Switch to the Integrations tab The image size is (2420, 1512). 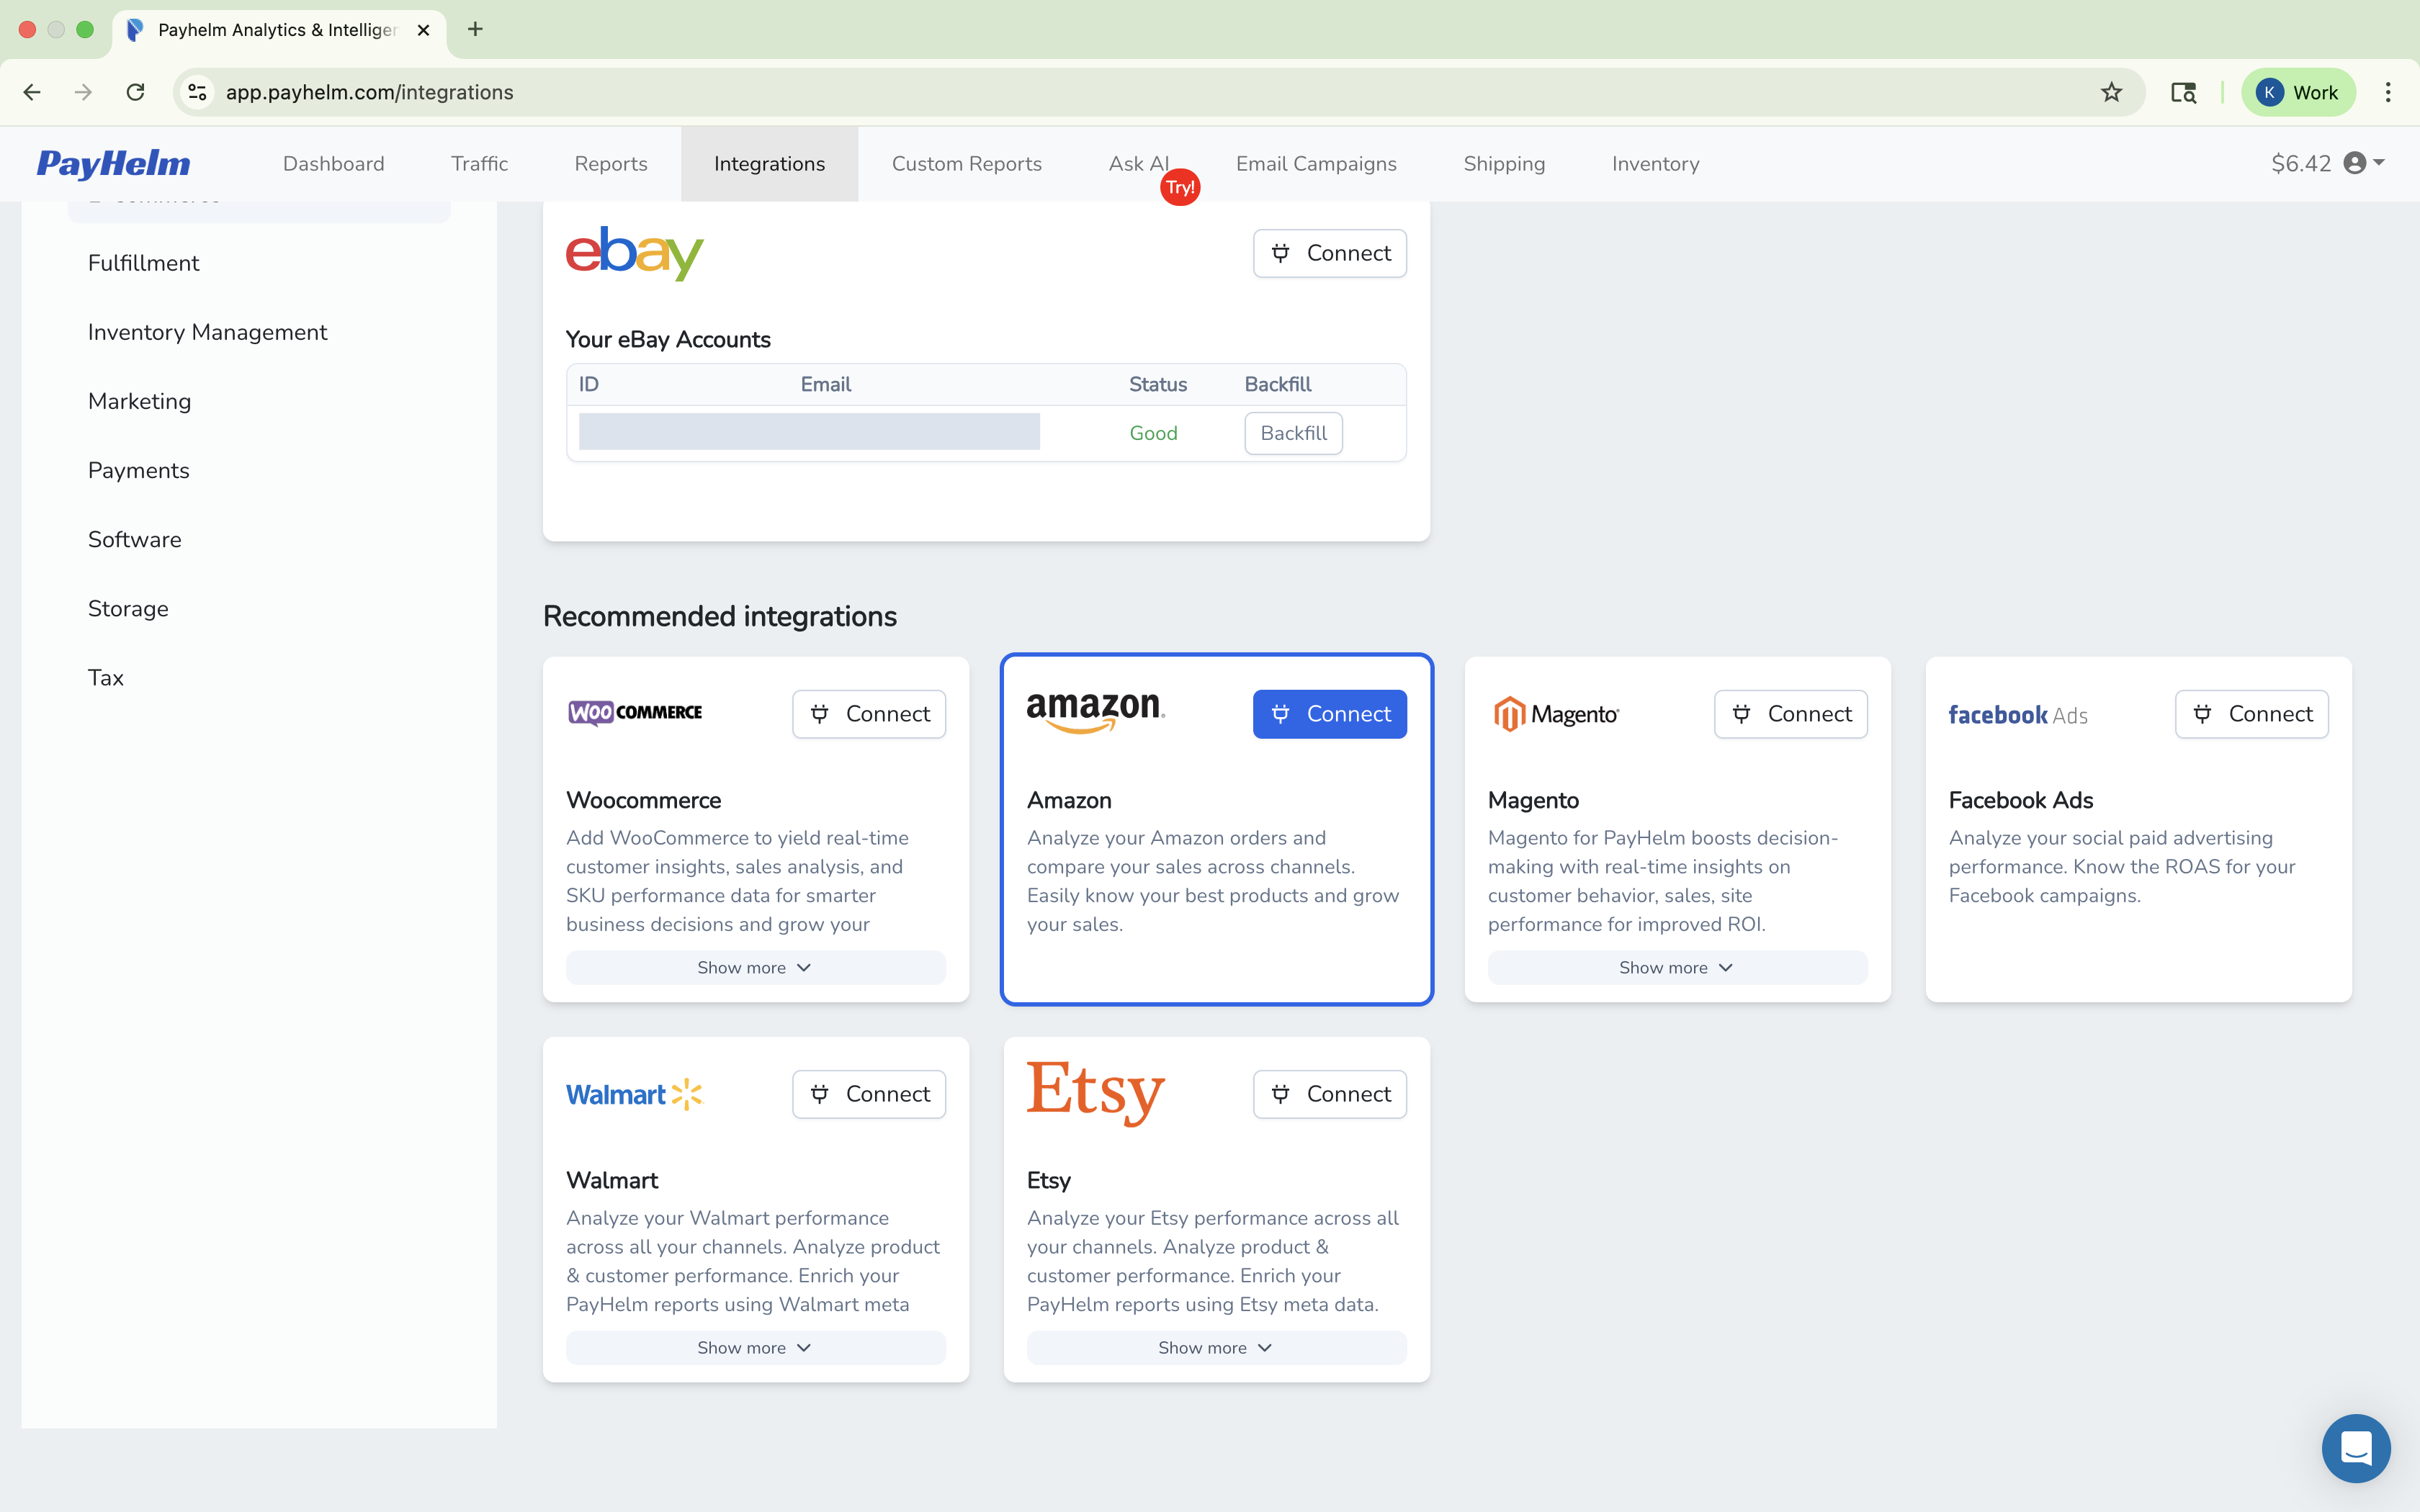tap(769, 163)
